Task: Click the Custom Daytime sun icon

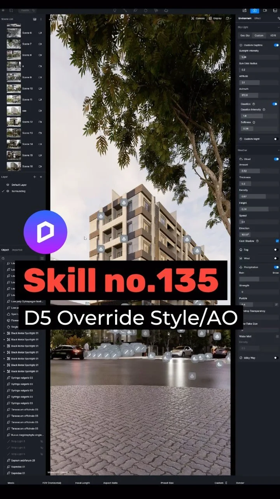Action: (241, 45)
